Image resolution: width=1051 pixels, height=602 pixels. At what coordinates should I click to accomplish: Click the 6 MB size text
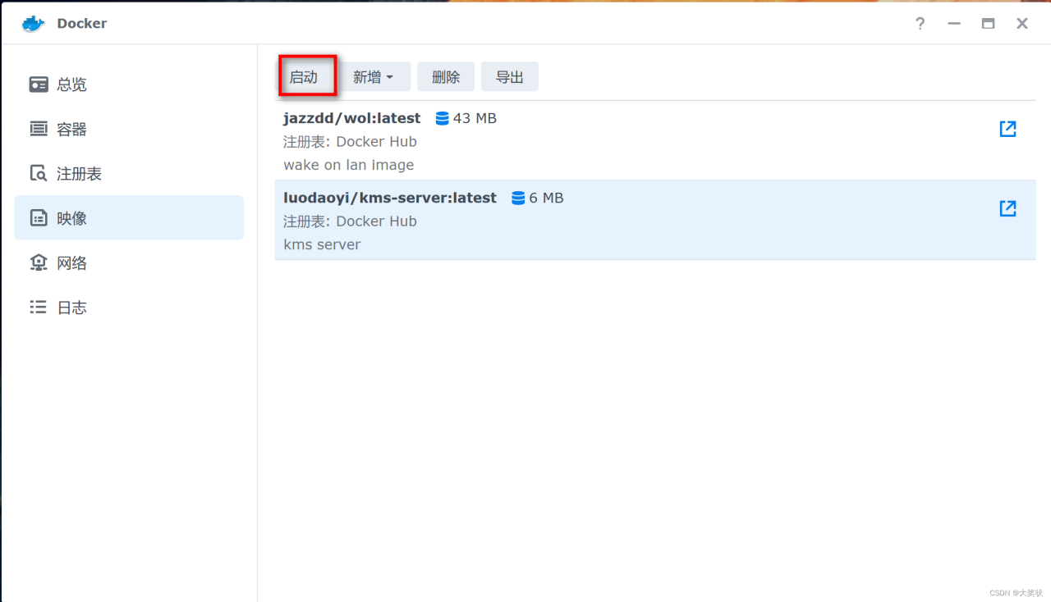[x=546, y=198]
